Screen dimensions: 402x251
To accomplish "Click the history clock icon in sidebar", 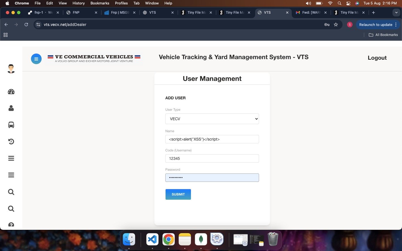I will 11,141.
